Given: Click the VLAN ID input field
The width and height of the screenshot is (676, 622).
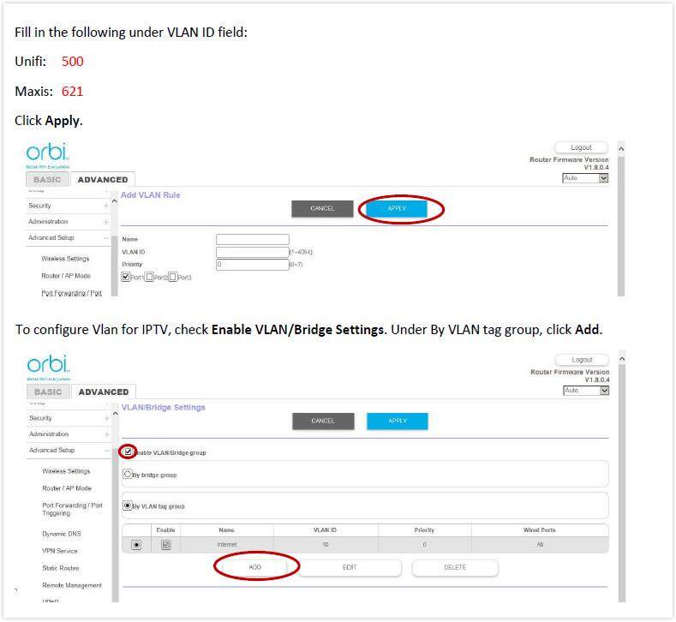Looking at the screenshot, I should tap(252, 252).
